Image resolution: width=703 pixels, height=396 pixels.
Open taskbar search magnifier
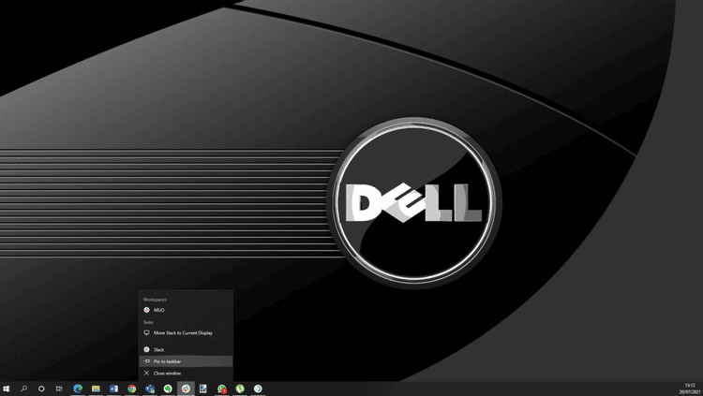23,389
